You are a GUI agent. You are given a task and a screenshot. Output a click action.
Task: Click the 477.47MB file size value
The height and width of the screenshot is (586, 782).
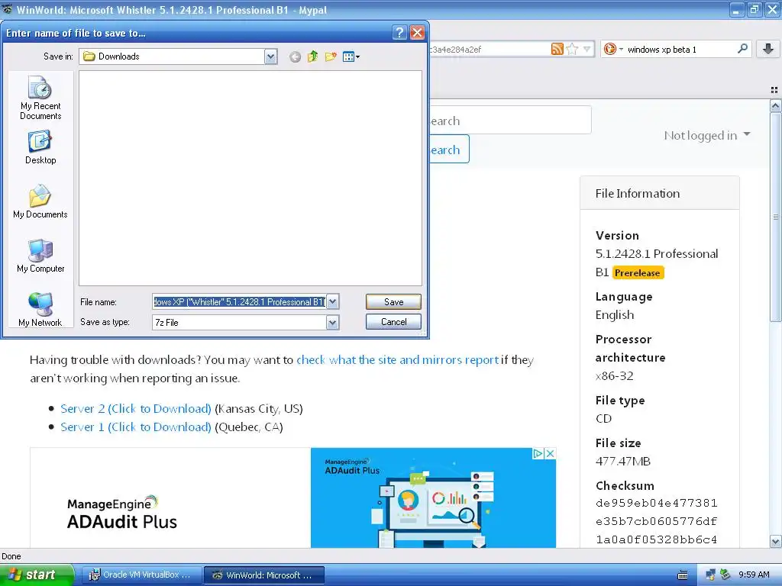(x=623, y=462)
